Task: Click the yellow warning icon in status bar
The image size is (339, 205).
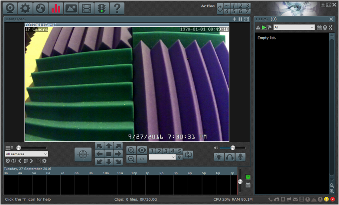Action: (326, 199)
